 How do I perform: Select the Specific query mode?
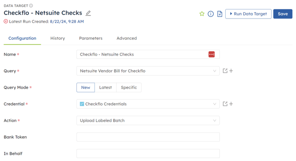pos(129,87)
